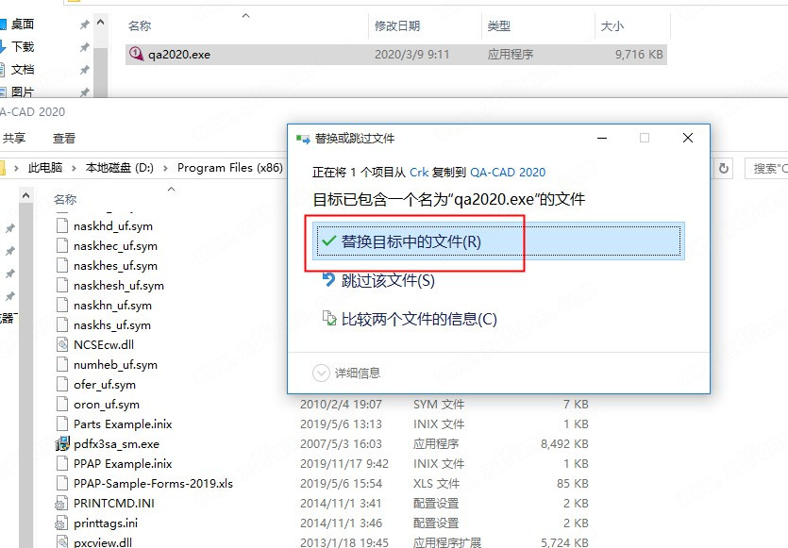Expand 详细信息 in the replace dialog
This screenshot has width=788, height=548.
(346, 373)
